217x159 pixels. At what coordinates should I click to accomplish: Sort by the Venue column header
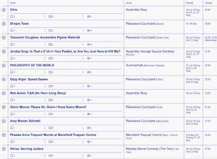click(129, 3)
